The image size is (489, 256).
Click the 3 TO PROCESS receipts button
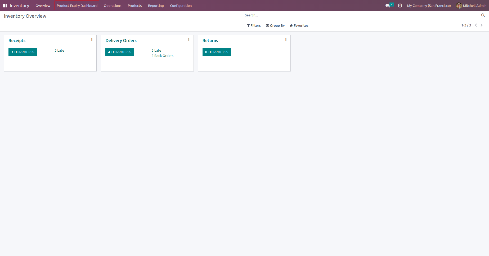[x=23, y=52]
